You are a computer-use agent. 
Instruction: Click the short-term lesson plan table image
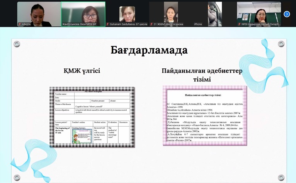(x=92, y=117)
